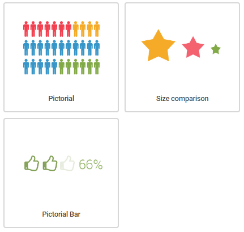Screen dimensions: 244x232
Task: Click the second green thumbs-up icon
Action: pyautogui.click(x=50, y=163)
